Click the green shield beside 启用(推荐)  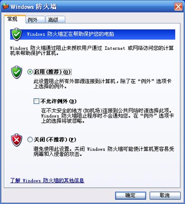tap(16, 72)
